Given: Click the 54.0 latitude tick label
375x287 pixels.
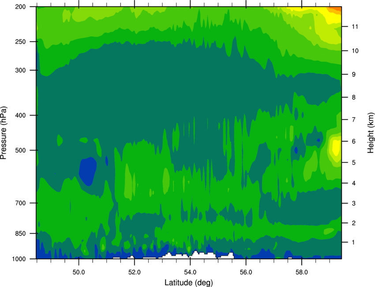Looking at the screenshot, I should pyautogui.click(x=190, y=272).
